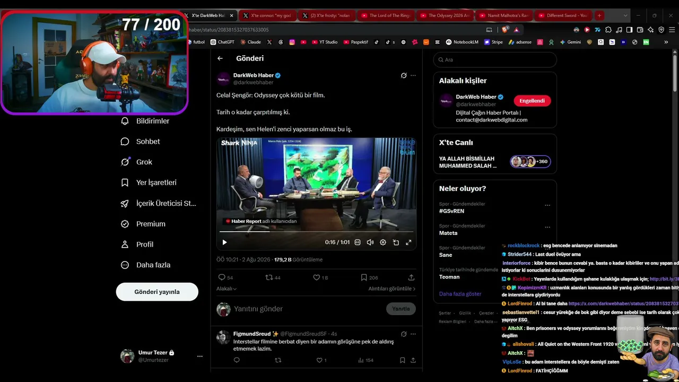The height and width of the screenshot is (382, 679).
Task: Open Umur Tezer account menu dots
Action: 200,356
